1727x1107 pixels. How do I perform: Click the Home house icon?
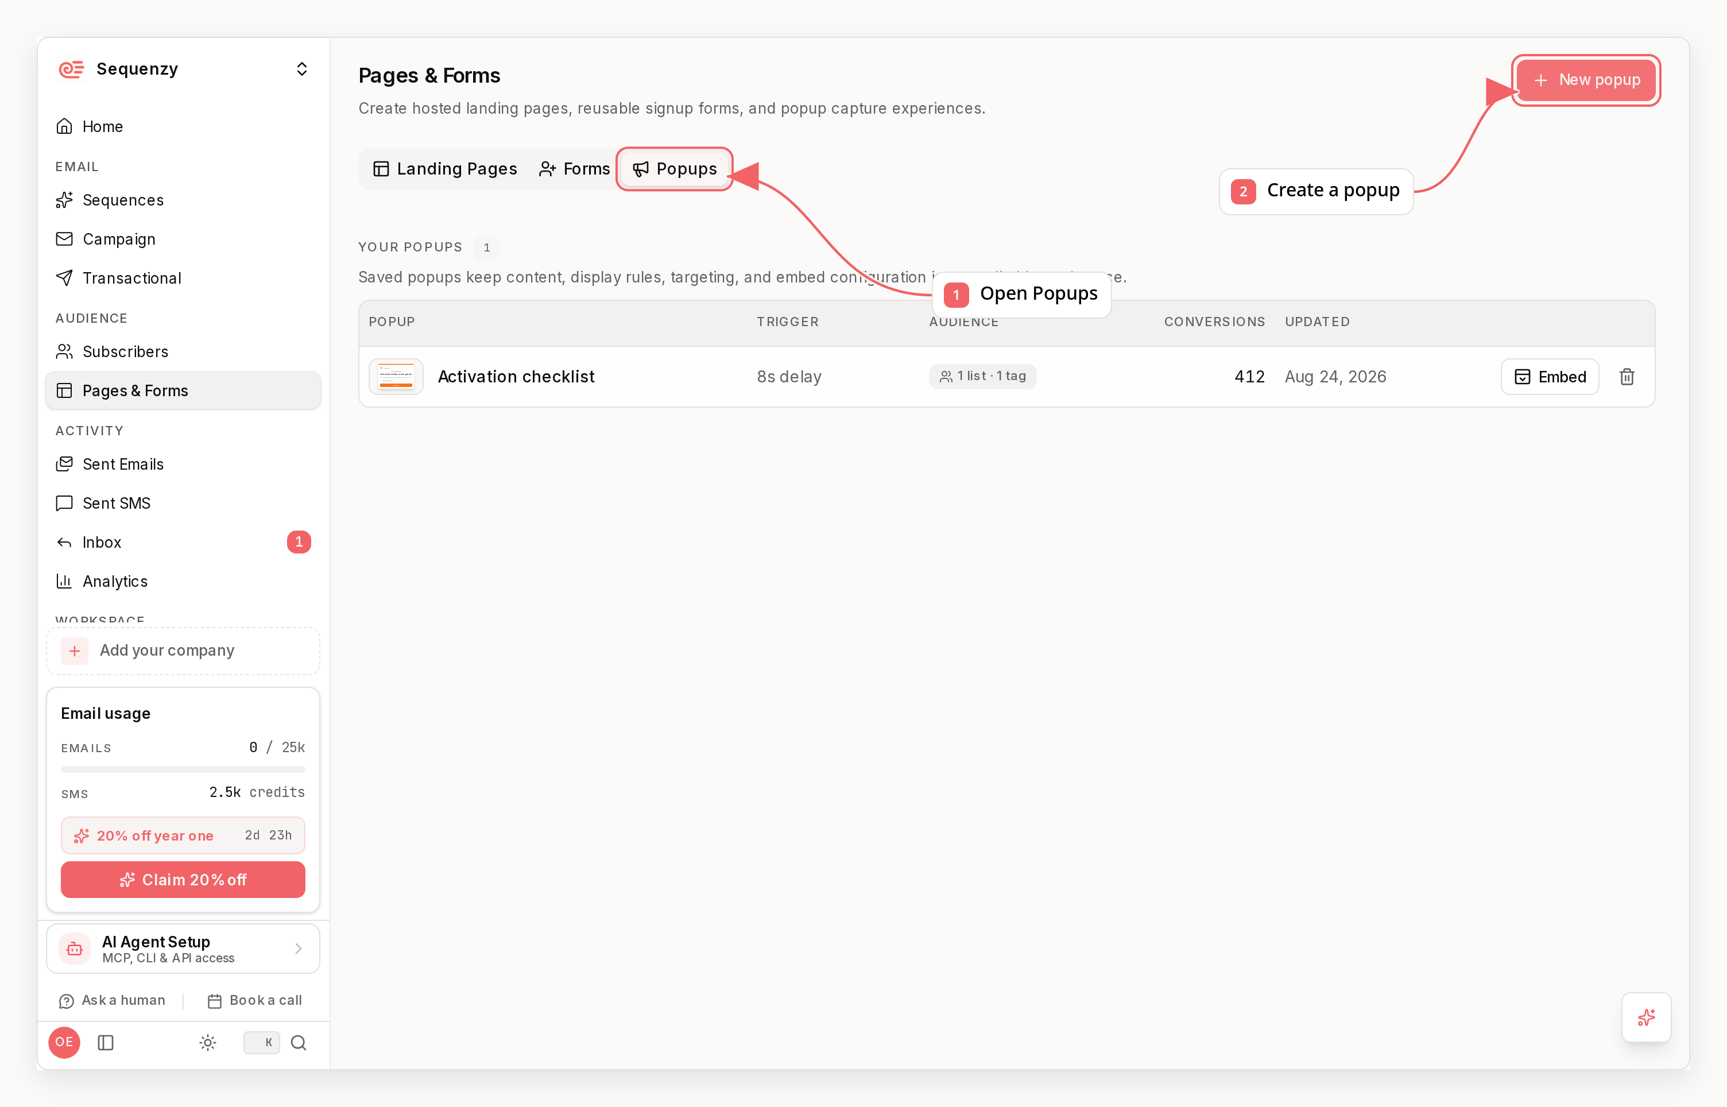[x=65, y=126]
